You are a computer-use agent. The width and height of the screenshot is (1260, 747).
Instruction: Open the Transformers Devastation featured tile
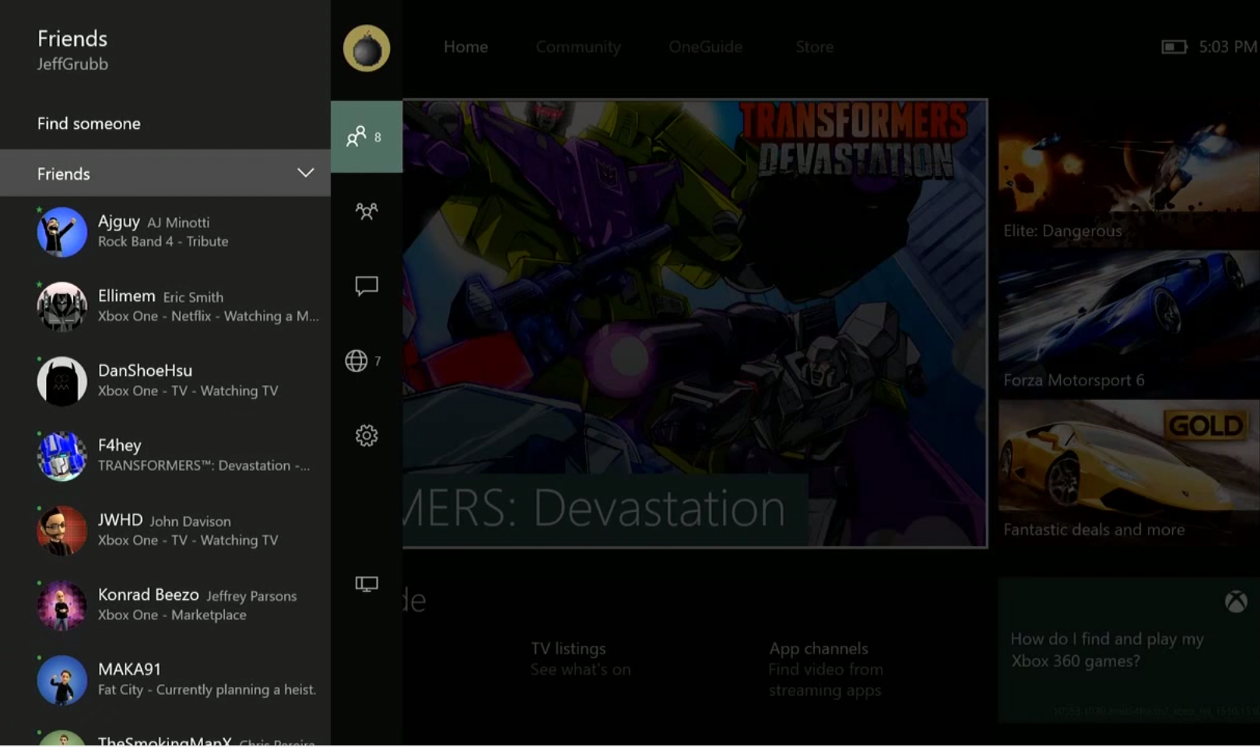click(695, 323)
